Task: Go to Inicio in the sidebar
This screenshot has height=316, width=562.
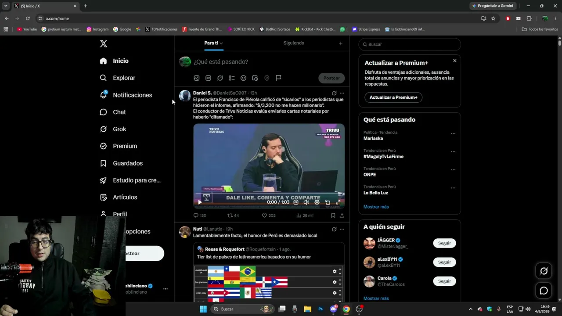Action: coord(114,61)
